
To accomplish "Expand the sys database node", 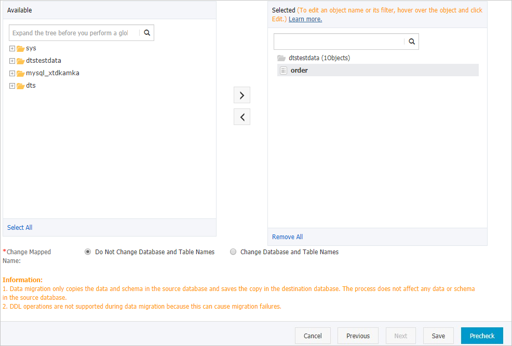I will [x=11, y=48].
